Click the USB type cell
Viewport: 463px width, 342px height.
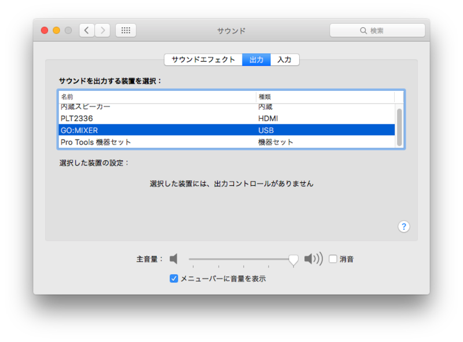click(266, 130)
